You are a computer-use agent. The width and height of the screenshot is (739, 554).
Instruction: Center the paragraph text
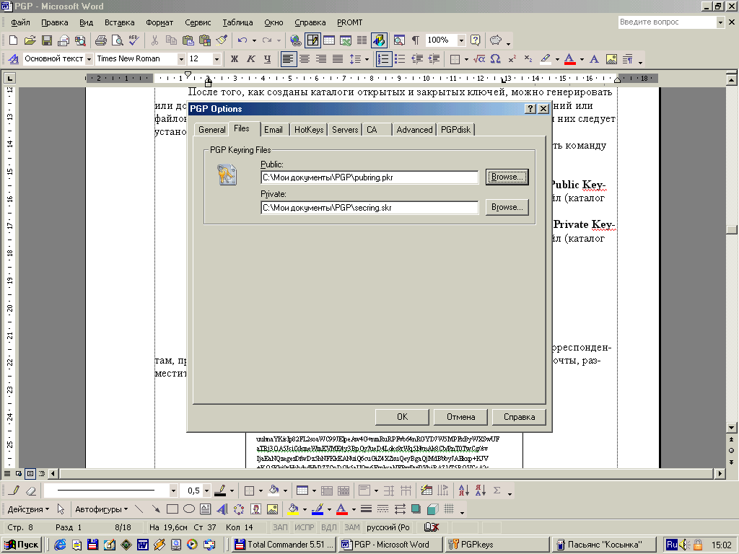(305, 59)
